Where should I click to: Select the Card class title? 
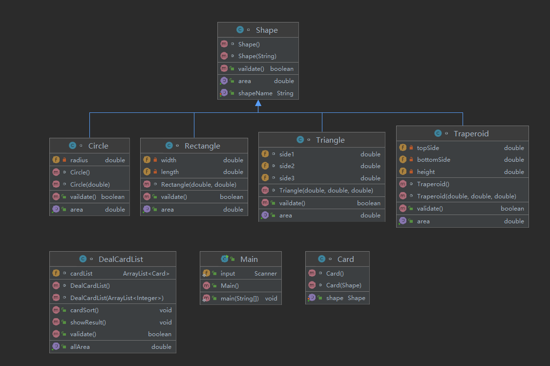click(345, 259)
